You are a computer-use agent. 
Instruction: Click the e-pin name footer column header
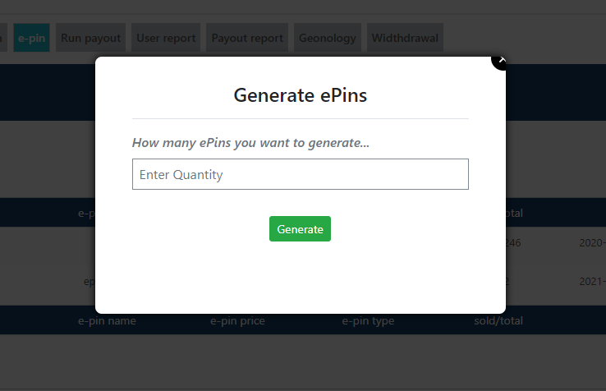point(107,320)
